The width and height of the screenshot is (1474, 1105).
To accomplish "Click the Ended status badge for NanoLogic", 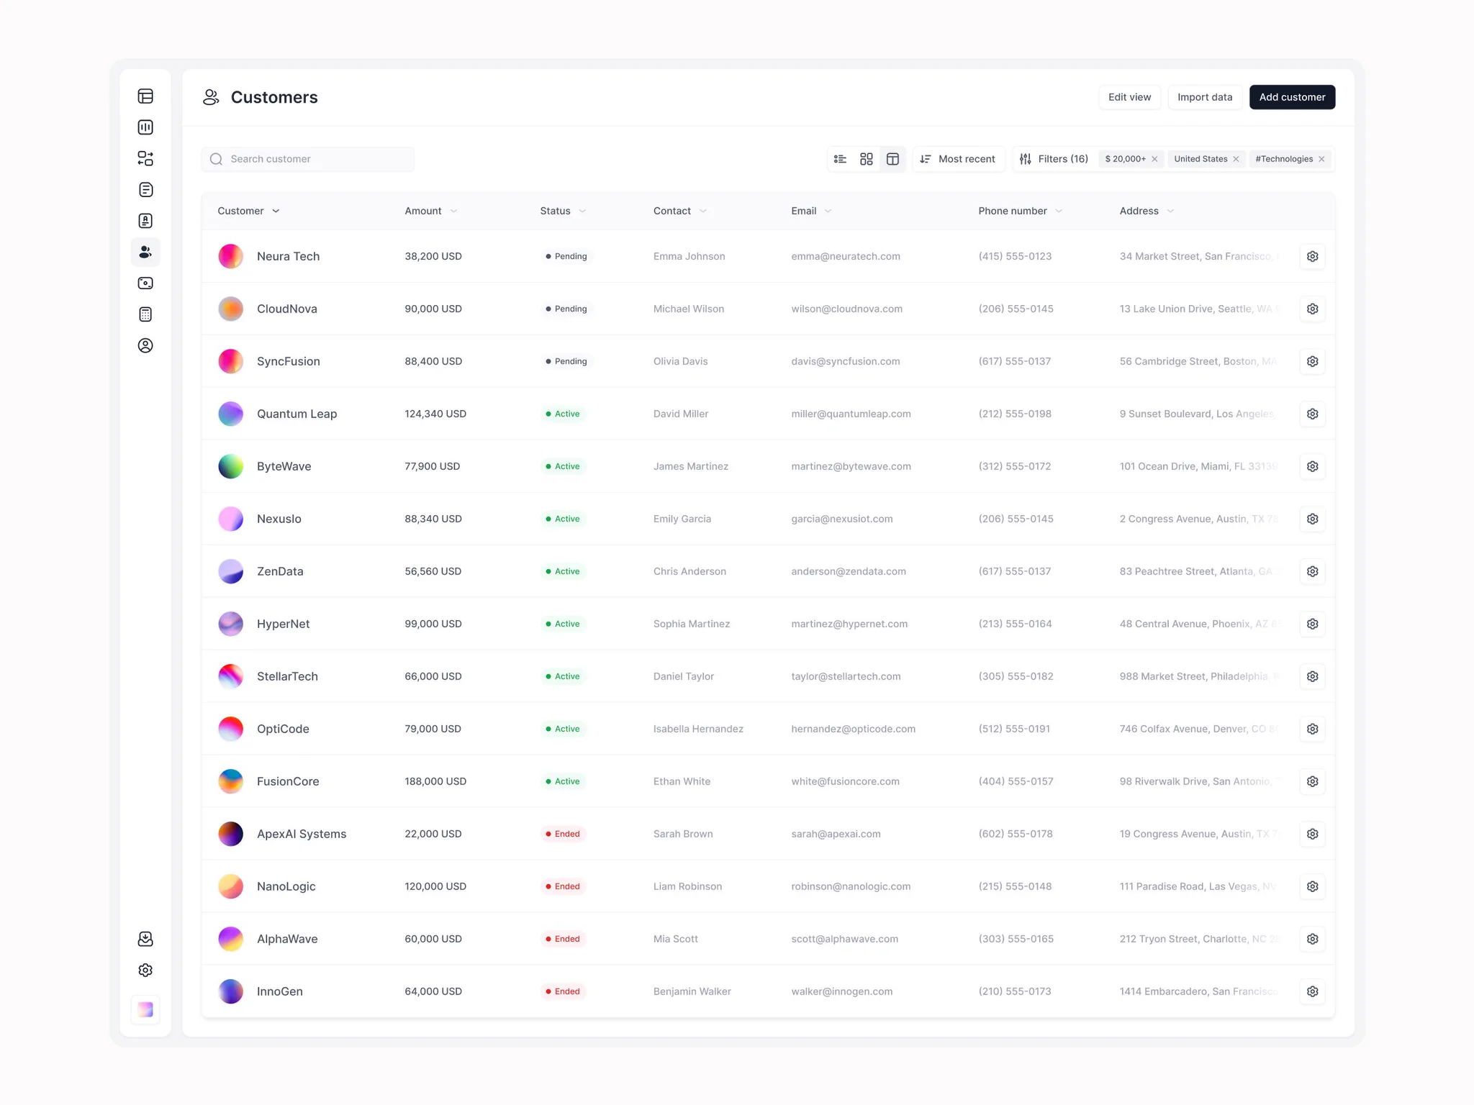I will 563,886.
